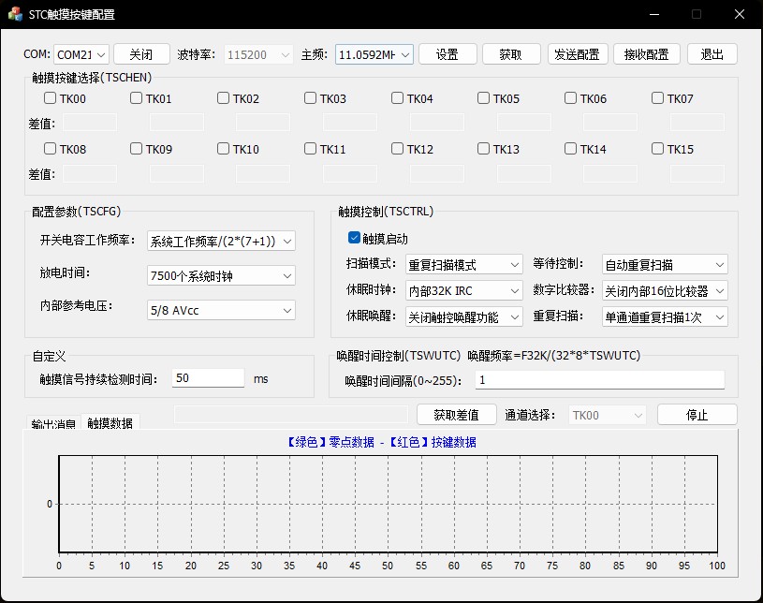This screenshot has width=763, height=603.
Task: Click the 获取差值 button
Action: point(457,415)
